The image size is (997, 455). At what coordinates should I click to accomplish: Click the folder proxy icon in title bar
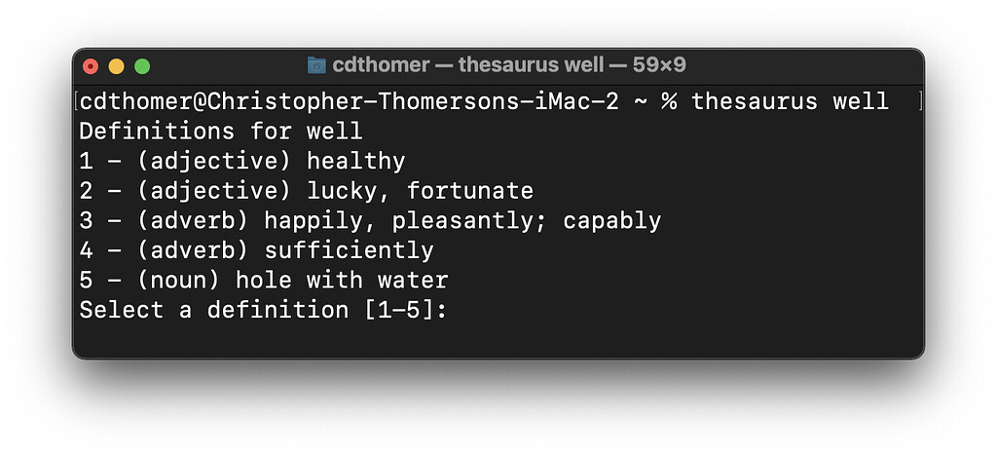click(317, 65)
